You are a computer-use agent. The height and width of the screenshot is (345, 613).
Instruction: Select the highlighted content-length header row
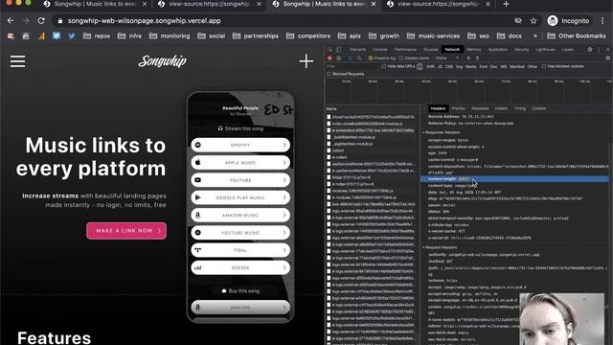click(514, 179)
